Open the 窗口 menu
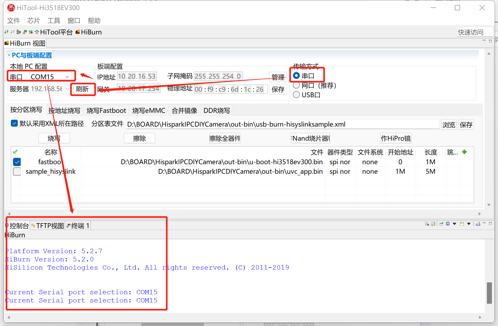This screenshot has width=498, height=326. click(74, 21)
